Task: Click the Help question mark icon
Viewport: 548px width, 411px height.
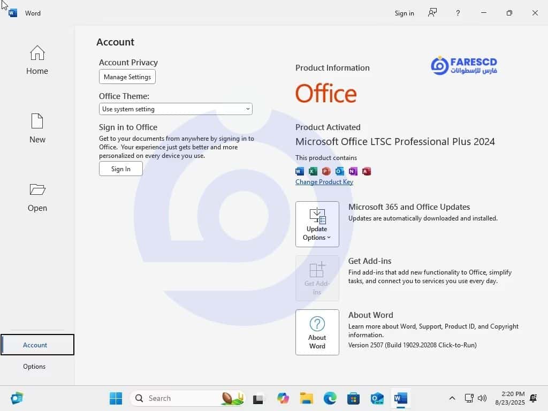Action: coord(458,13)
